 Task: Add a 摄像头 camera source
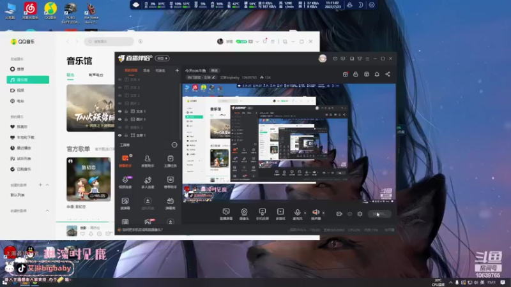(244, 214)
